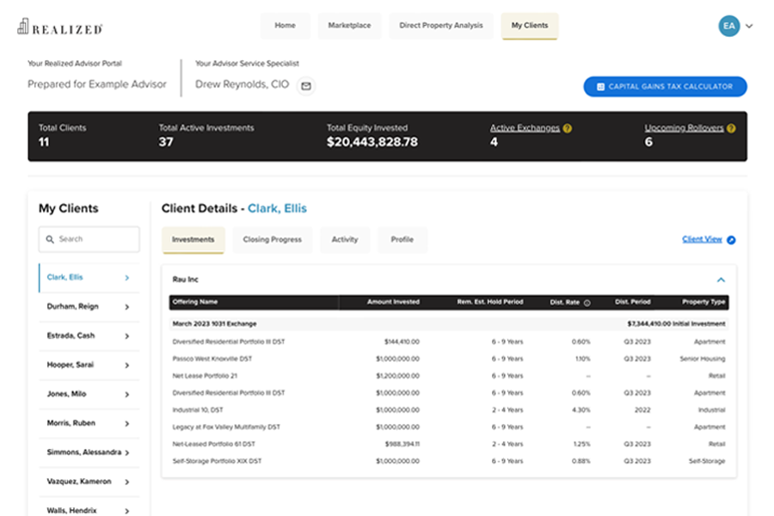Open Clark, Ellis from the Client Details header
Viewport: 774px width, 516px height.
[279, 208]
